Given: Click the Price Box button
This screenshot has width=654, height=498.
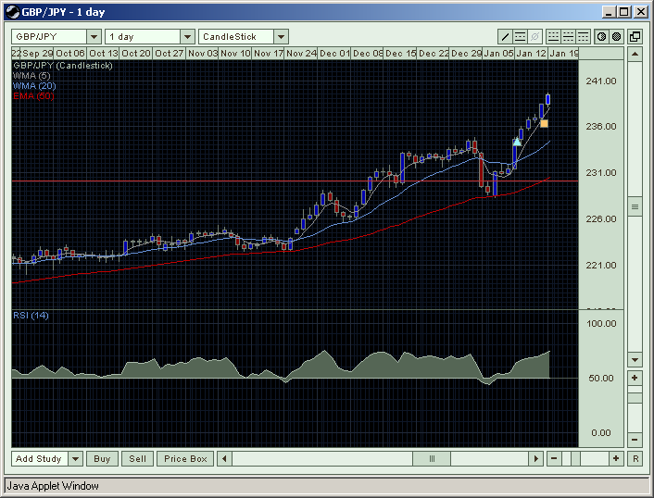Looking at the screenshot, I should [x=185, y=458].
